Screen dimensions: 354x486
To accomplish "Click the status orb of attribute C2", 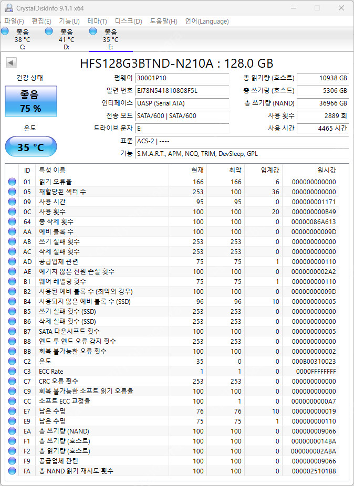I will coord(12,361).
